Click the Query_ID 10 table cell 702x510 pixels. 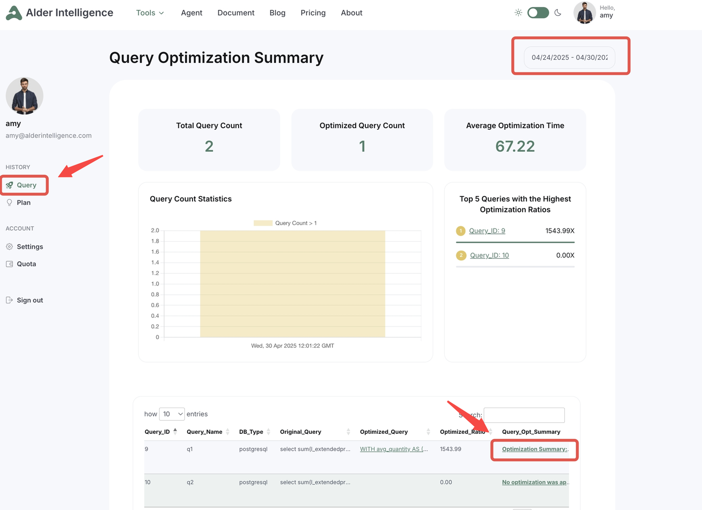[148, 483]
